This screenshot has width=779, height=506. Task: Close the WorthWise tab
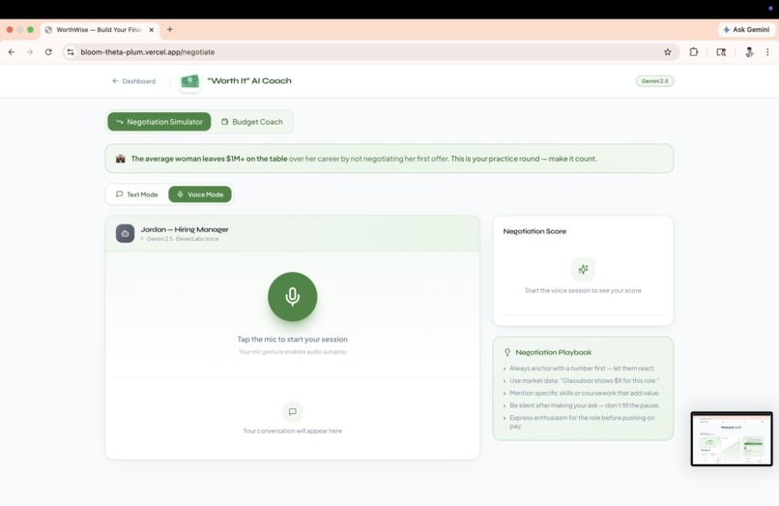152,30
